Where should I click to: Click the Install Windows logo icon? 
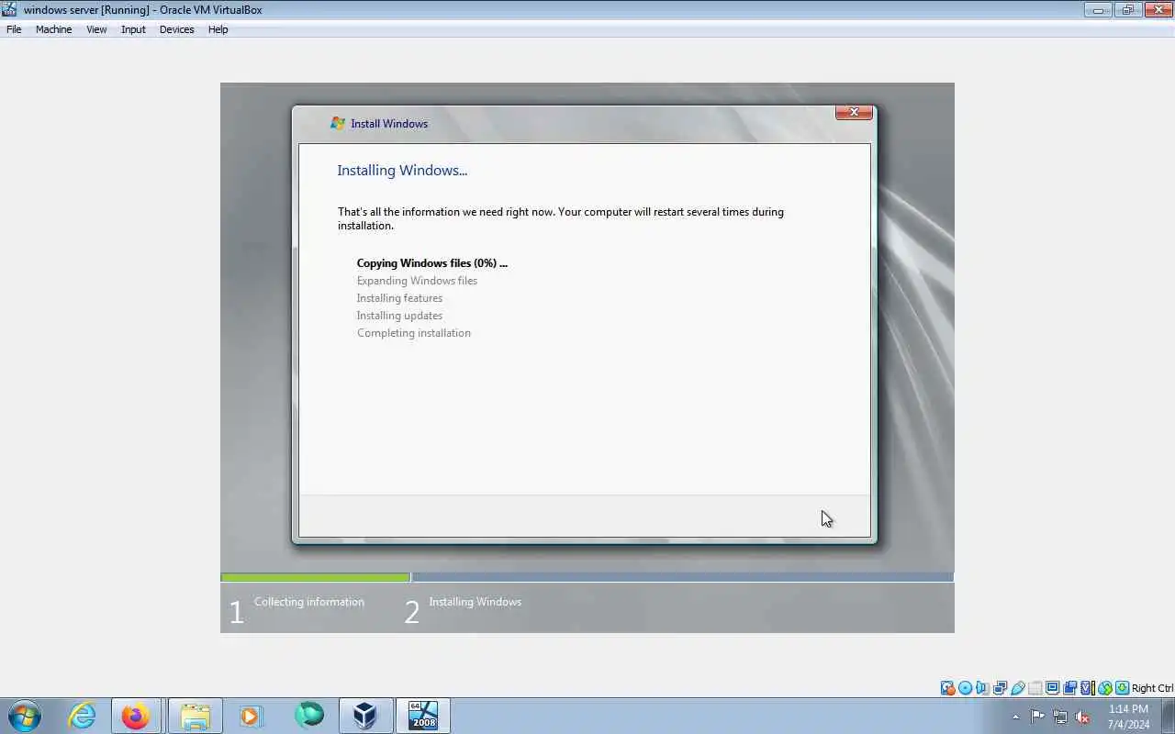[337, 123]
